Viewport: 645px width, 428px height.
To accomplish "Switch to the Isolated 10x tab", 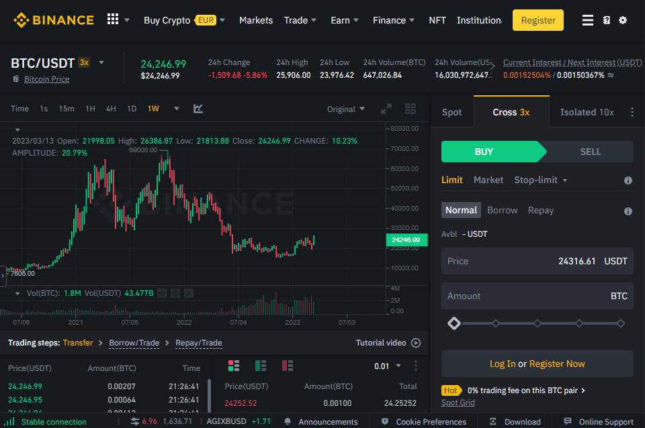I will click(587, 112).
